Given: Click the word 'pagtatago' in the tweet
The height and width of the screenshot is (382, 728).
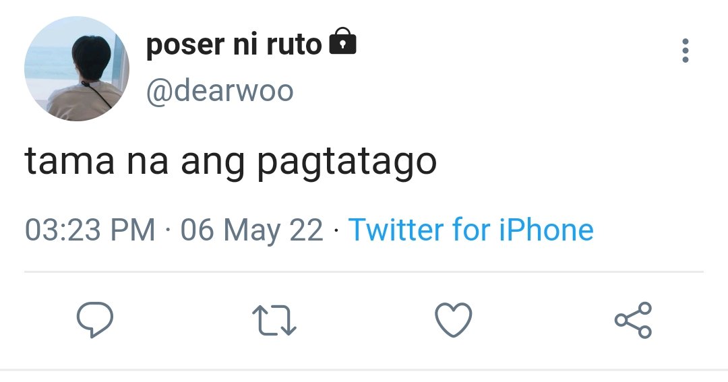Looking at the screenshot, I should point(347,163).
